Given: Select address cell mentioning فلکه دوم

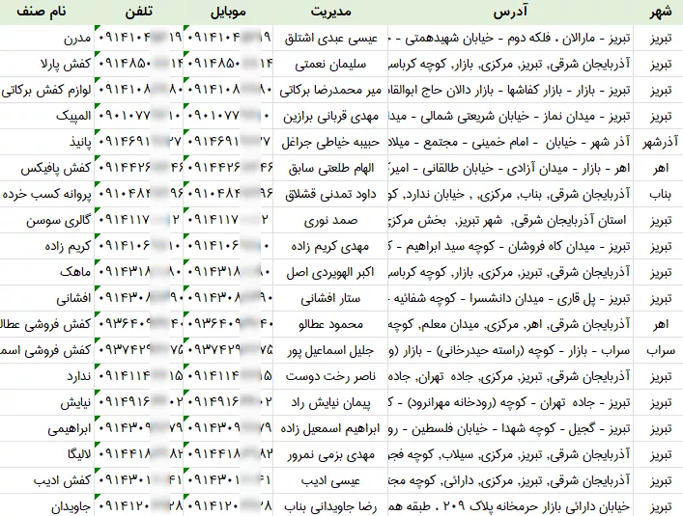Looking at the screenshot, I should pyautogui.click(x=510, y=39).
